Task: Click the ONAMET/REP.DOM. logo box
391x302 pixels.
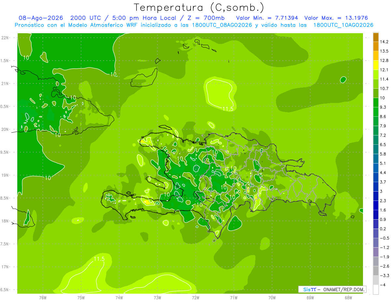Action: [x=332, y=289]
